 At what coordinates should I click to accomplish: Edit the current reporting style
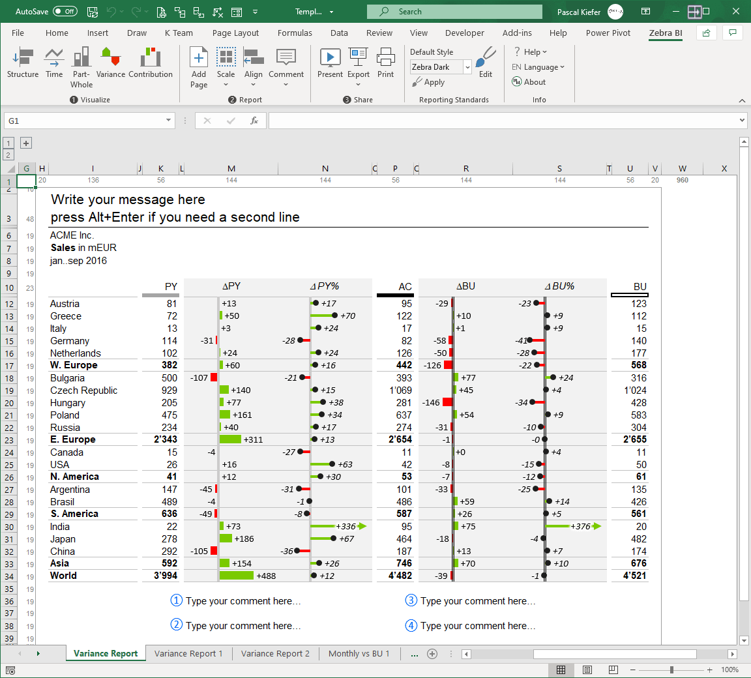(x=485, y=62)
